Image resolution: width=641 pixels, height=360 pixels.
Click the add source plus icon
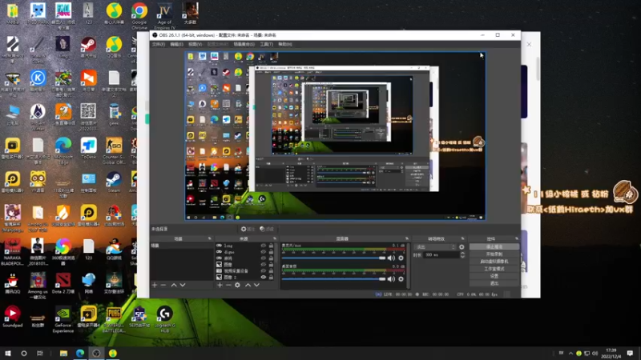(x=220, y=285)
